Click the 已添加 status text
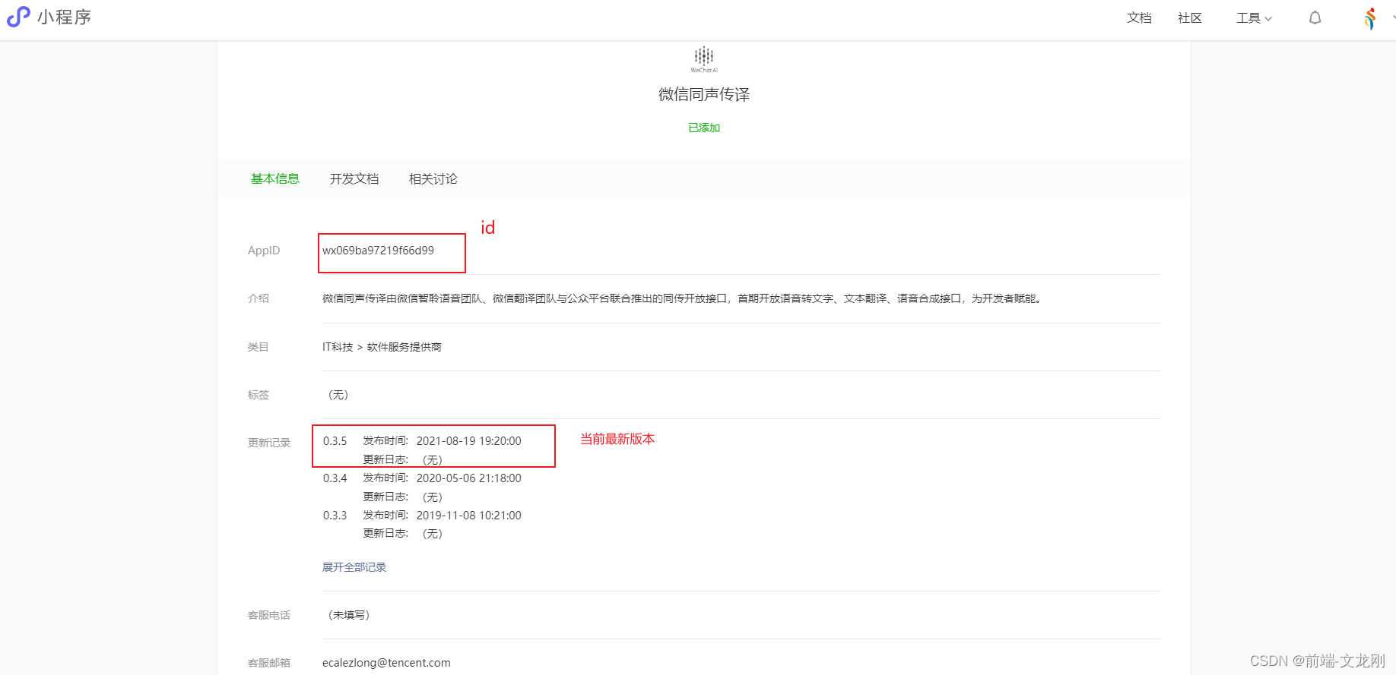 704,128
